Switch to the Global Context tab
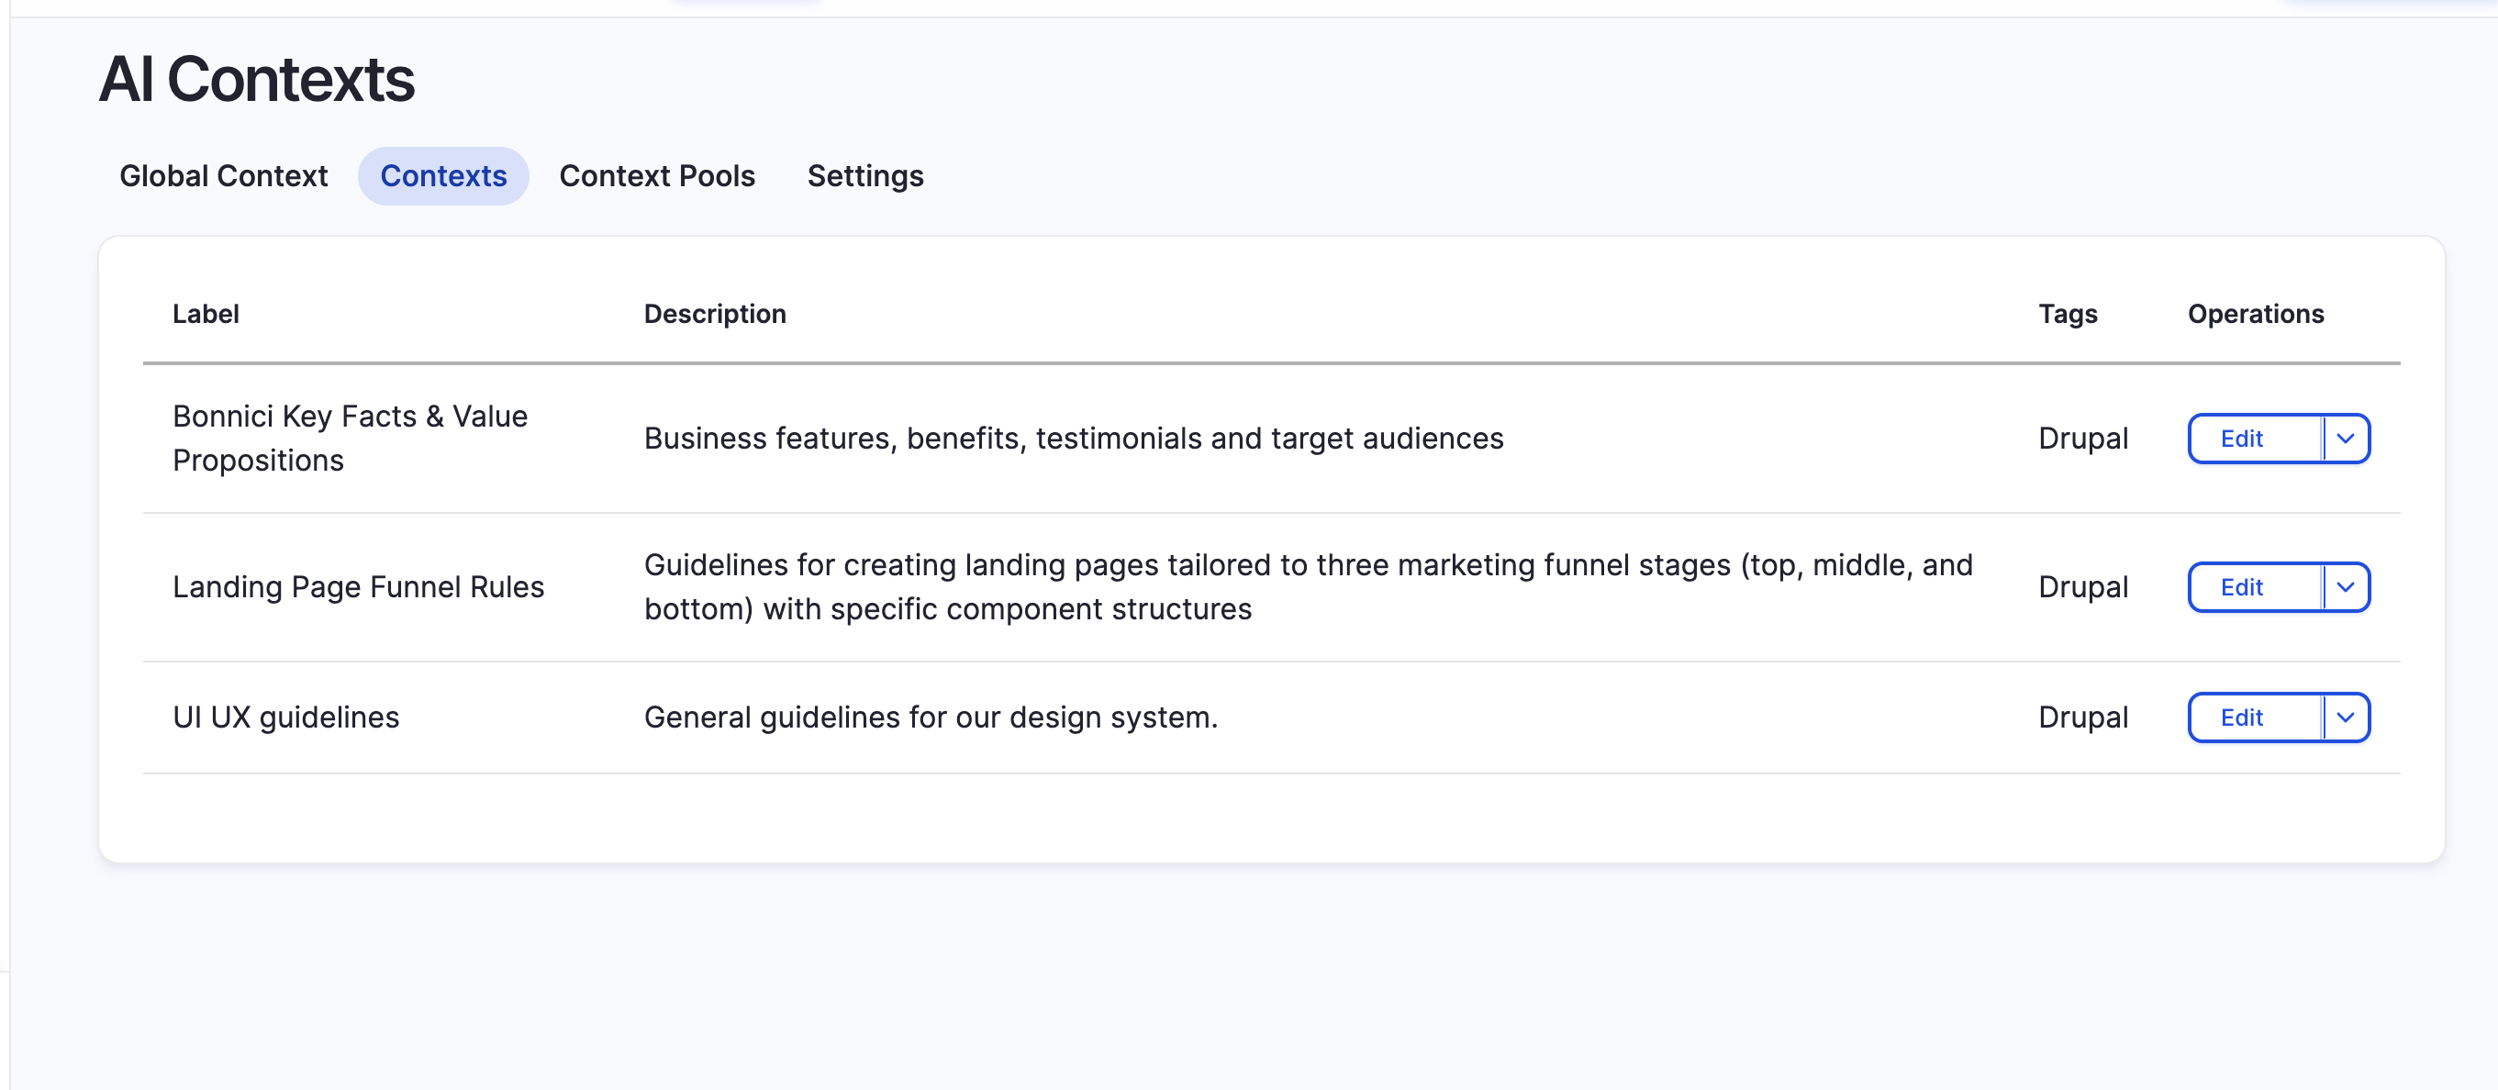Image resolution: width=2498 pixels, height=1090 pixels. pos(222,175)
